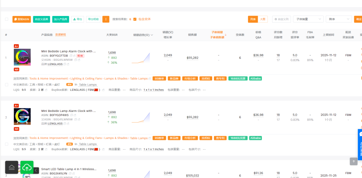Click 新品榜 button in row 1
Image resolution: width=362 pixels, height=178 pixels.
click(x=174, y=79)
